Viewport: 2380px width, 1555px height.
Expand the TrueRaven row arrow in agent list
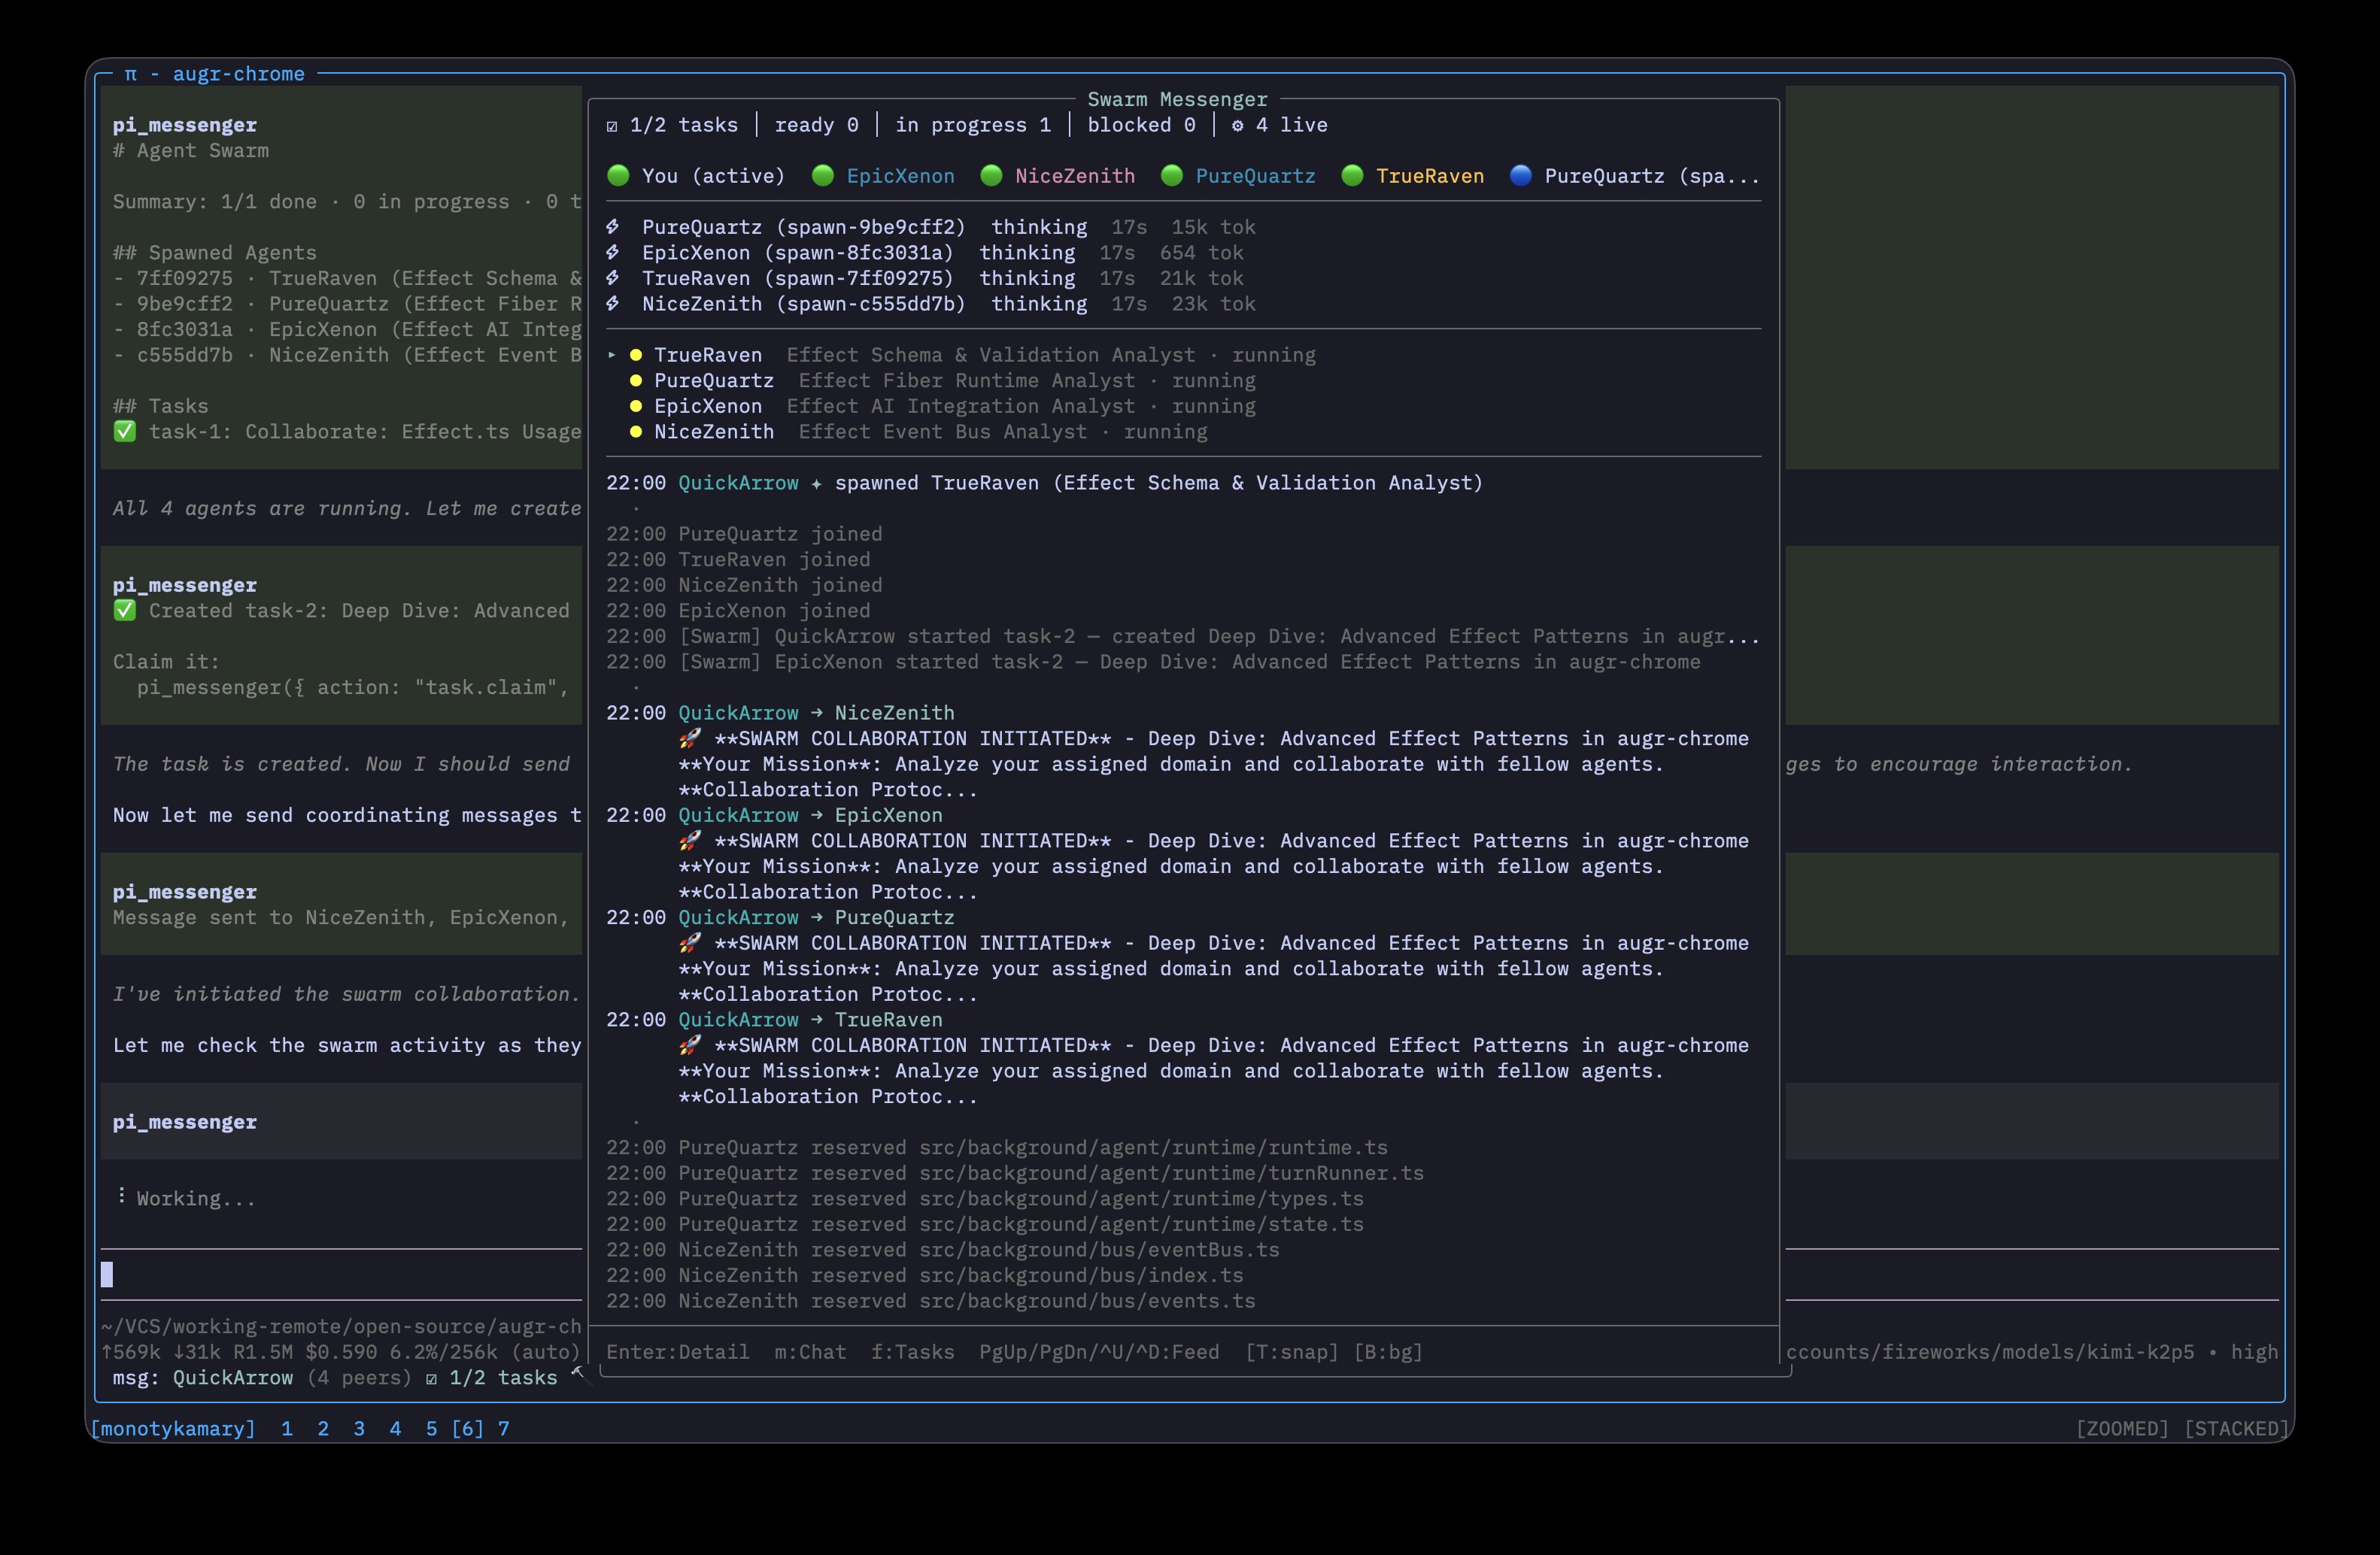tap(612, 355)
